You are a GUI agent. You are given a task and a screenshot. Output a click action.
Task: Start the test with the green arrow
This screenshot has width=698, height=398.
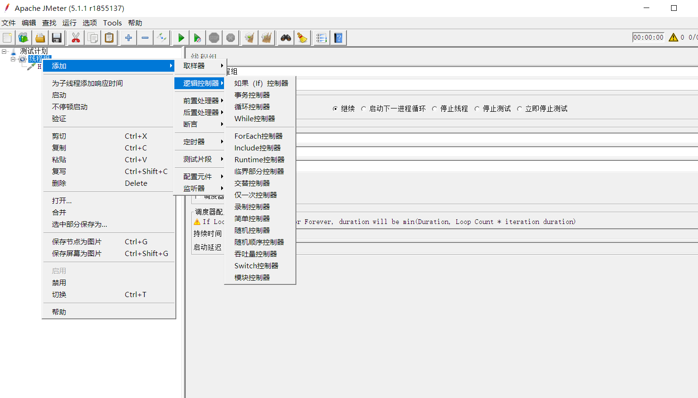click(181, 38)
